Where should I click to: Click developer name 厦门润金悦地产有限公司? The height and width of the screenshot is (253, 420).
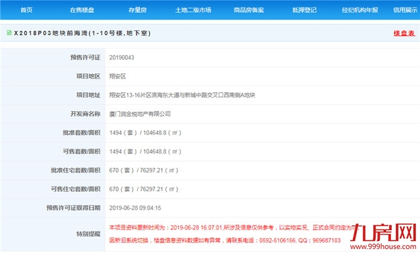coord(140,114)
